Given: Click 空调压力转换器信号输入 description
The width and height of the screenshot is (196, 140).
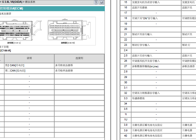Looking at the screenshot, I should point(146,93).
